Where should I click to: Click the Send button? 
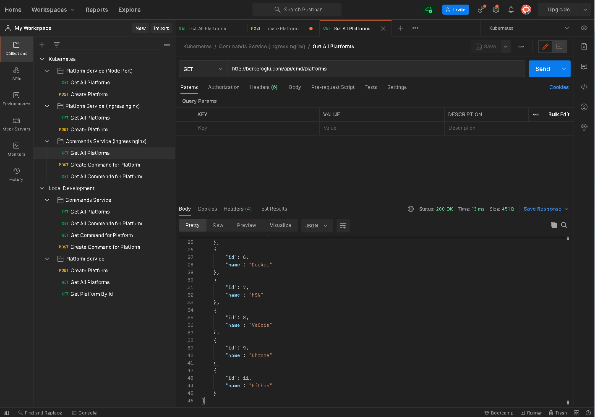point(543,69)
